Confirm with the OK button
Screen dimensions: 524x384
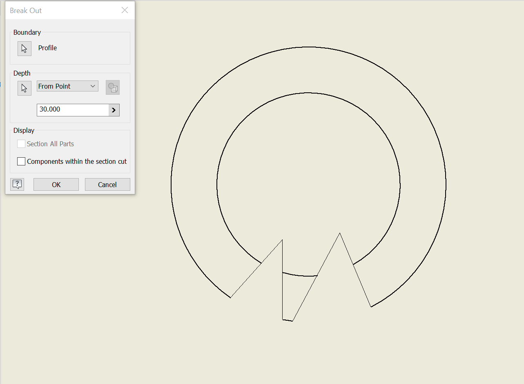pyautogui.click(x=56, y=184)
